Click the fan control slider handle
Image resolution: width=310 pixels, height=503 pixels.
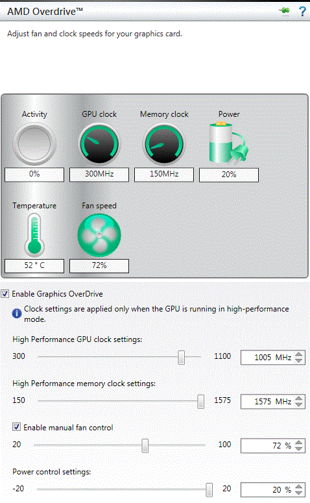click(145, 446)
